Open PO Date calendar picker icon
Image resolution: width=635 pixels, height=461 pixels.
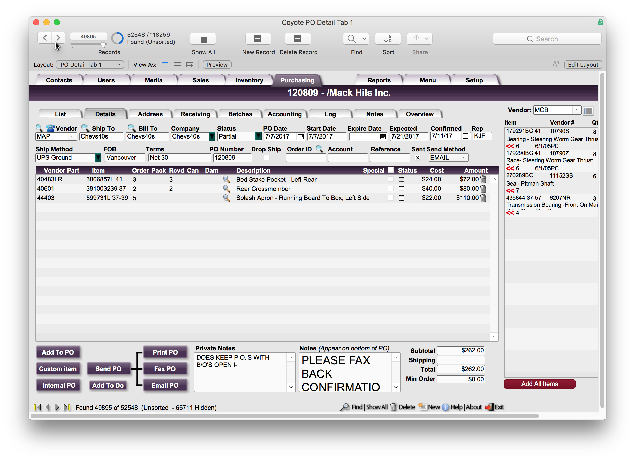[300, 136]
